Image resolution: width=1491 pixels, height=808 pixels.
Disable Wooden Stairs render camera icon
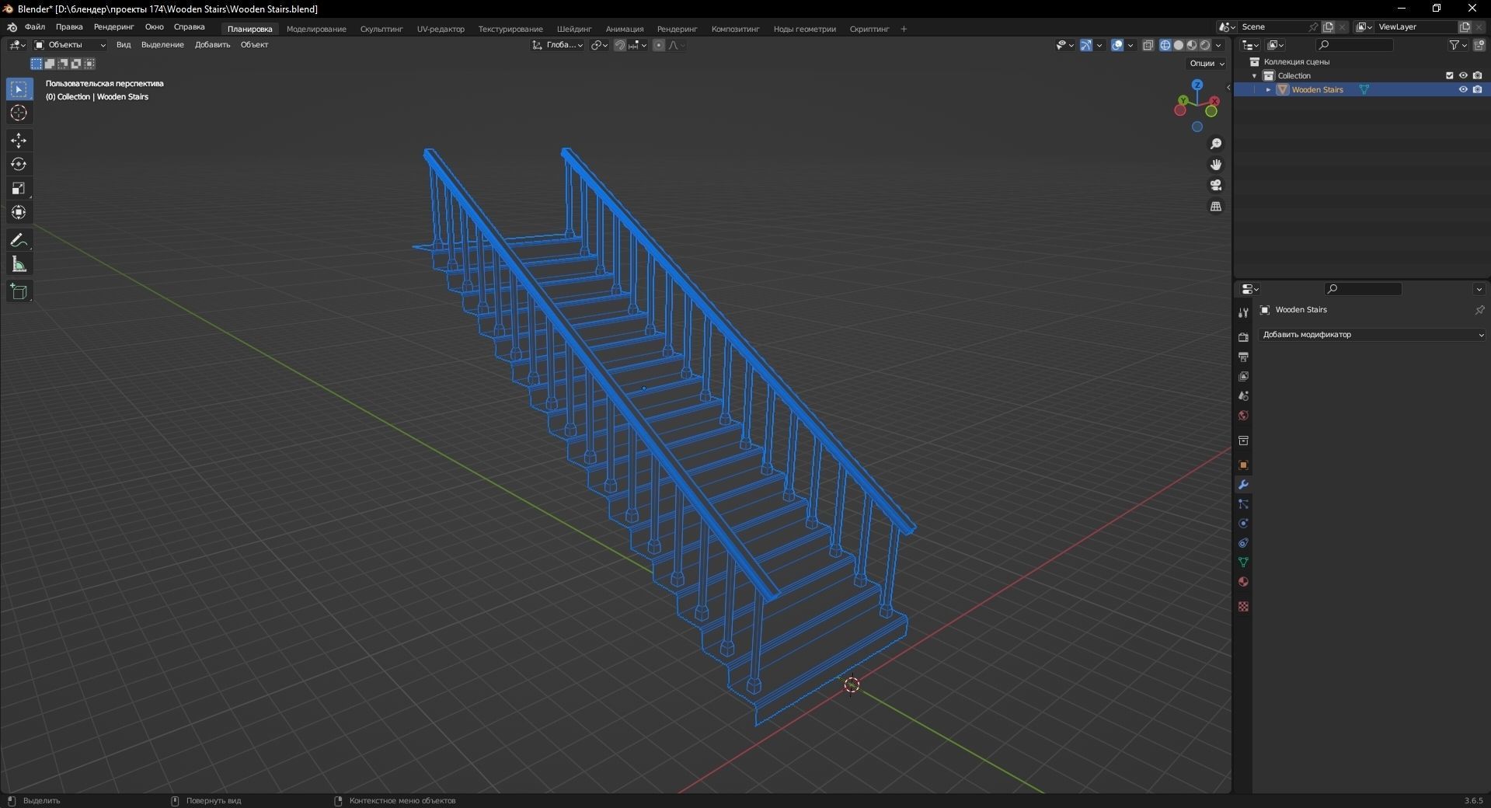click(1477, 89)
